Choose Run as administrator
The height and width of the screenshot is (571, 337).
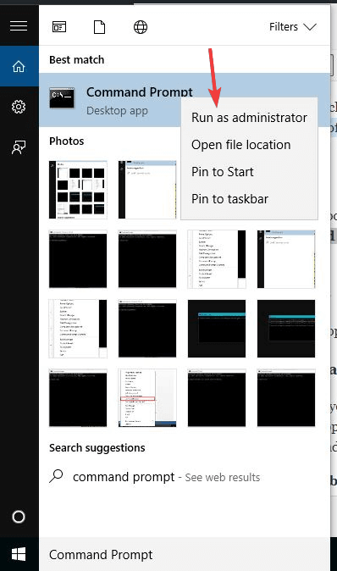[x=249, y=118]
